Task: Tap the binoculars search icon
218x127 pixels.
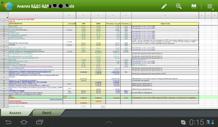Action: (194, 6)
